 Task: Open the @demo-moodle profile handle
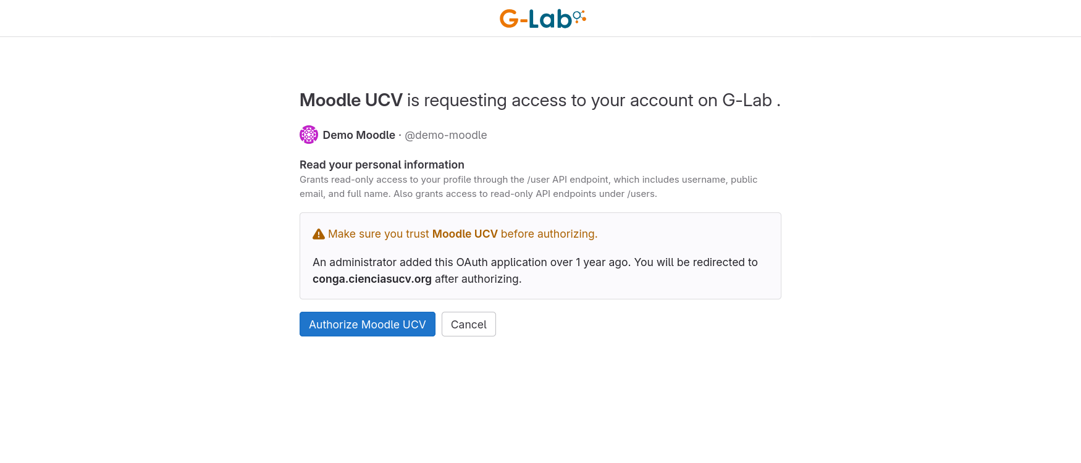coord(446,135)
